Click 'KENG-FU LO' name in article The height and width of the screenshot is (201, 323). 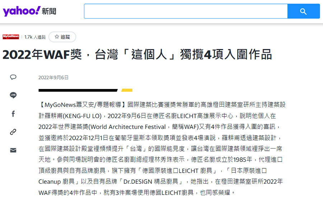click(x=83, y=116)
